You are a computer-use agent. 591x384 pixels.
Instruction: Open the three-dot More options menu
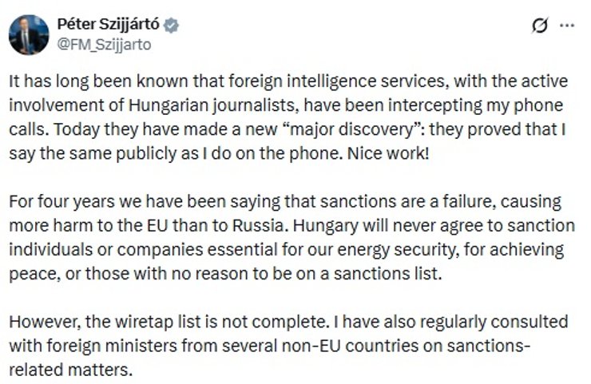567,26
